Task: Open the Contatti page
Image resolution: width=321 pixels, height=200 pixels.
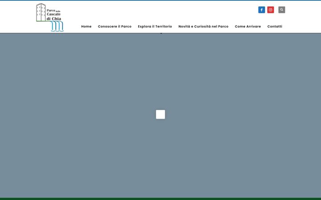Action: 275,26
